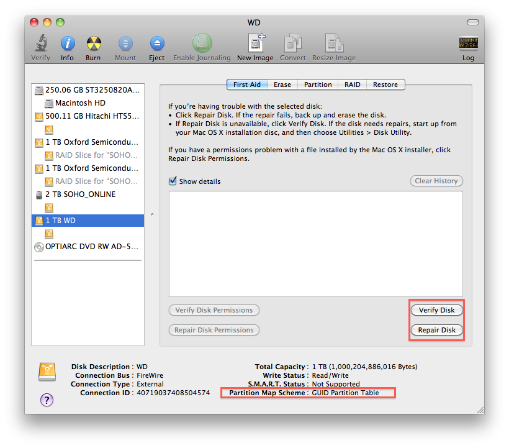Click the S.M.A.R.T. Status Not Supported value

click(336, 384)
